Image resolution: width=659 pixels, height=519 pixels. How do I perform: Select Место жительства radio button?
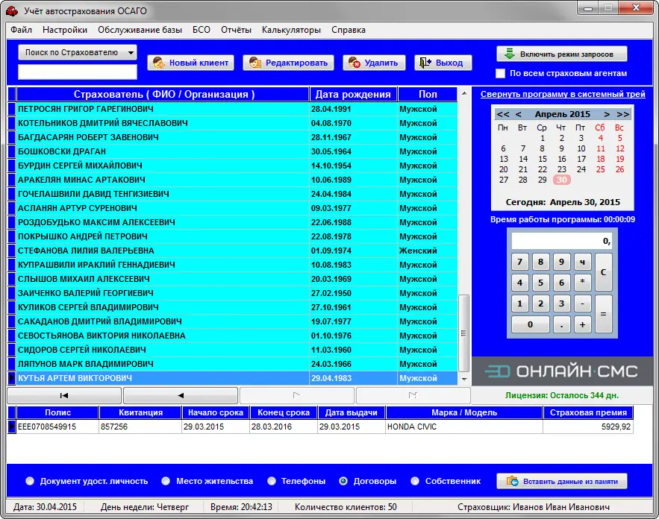point(166,481)
